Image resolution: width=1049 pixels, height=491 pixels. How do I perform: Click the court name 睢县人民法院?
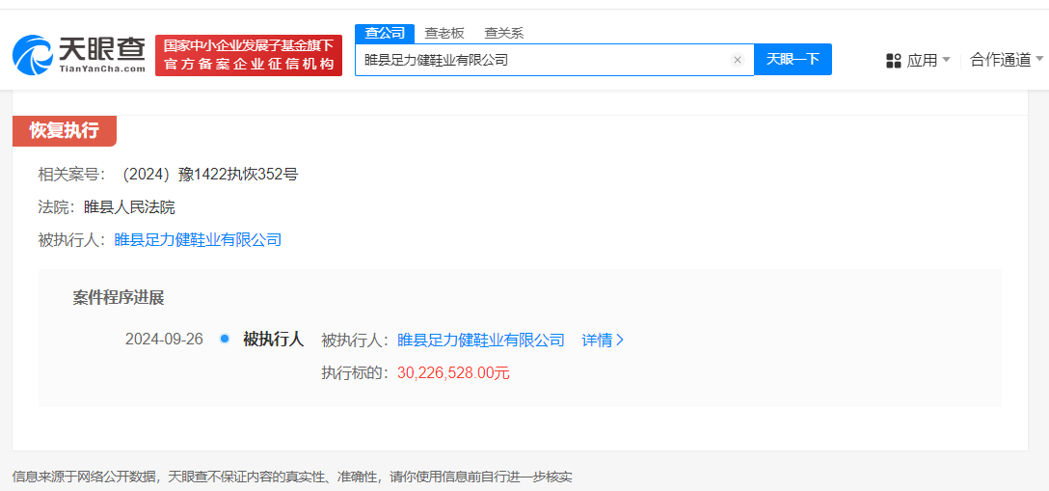pos(129,207)
